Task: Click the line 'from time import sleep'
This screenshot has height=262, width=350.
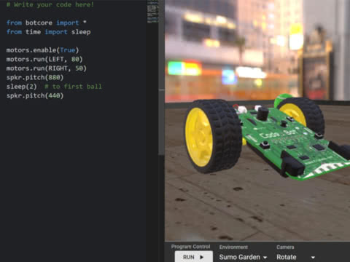Action: coord(48,32)
